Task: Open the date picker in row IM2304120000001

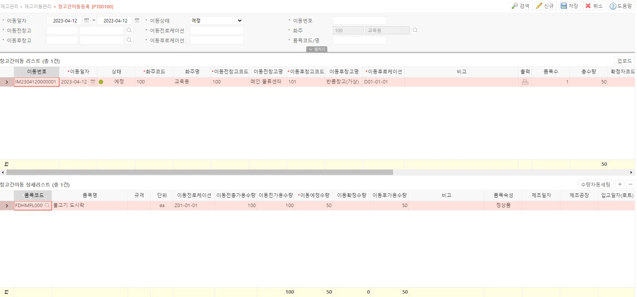Action: 93,82
